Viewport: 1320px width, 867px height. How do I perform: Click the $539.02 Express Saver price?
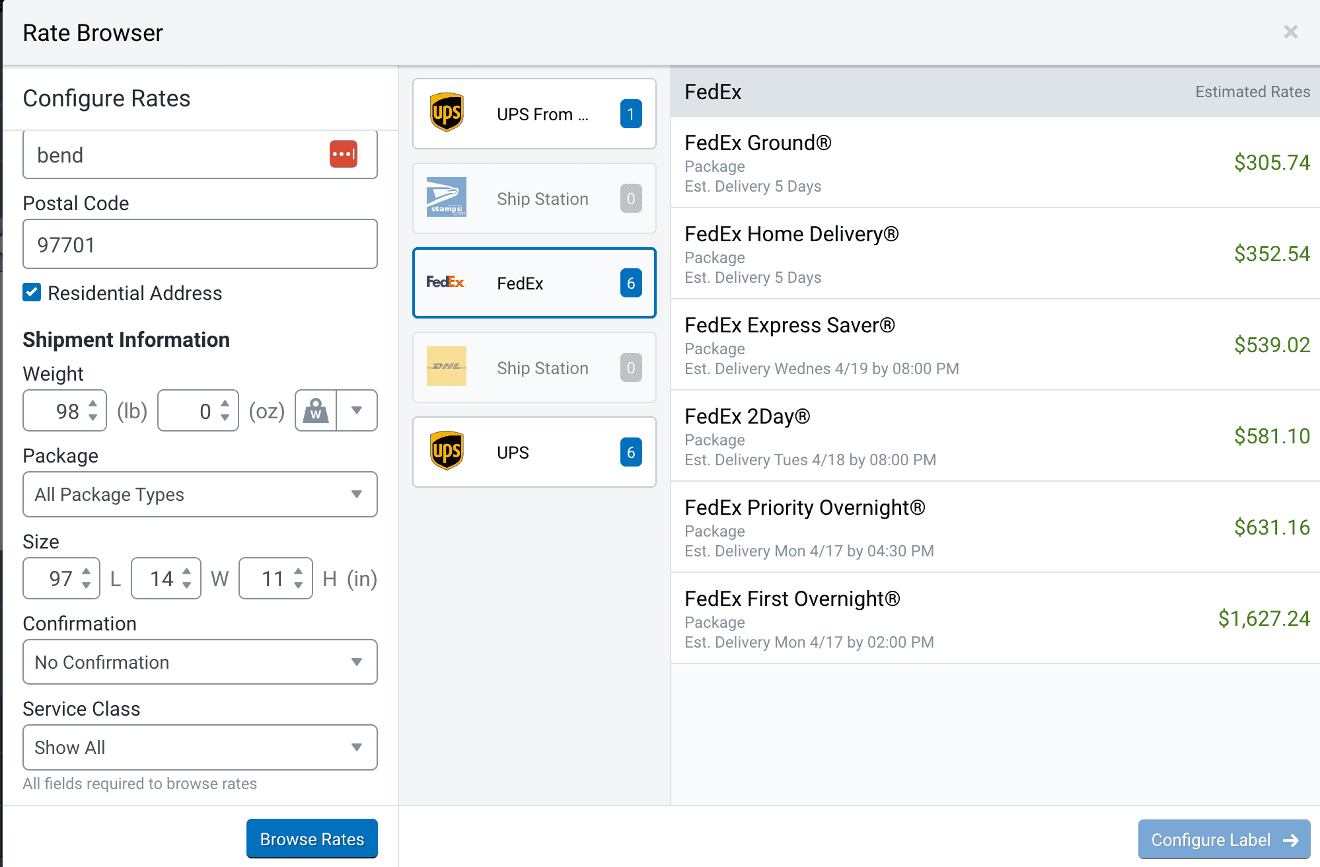point(1272,345)
